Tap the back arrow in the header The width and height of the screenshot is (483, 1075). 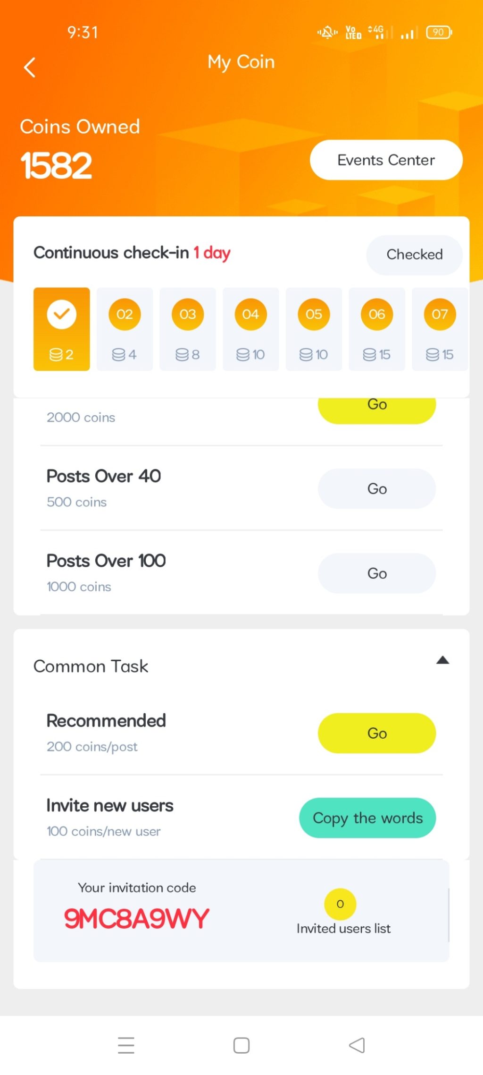point(30,67)
